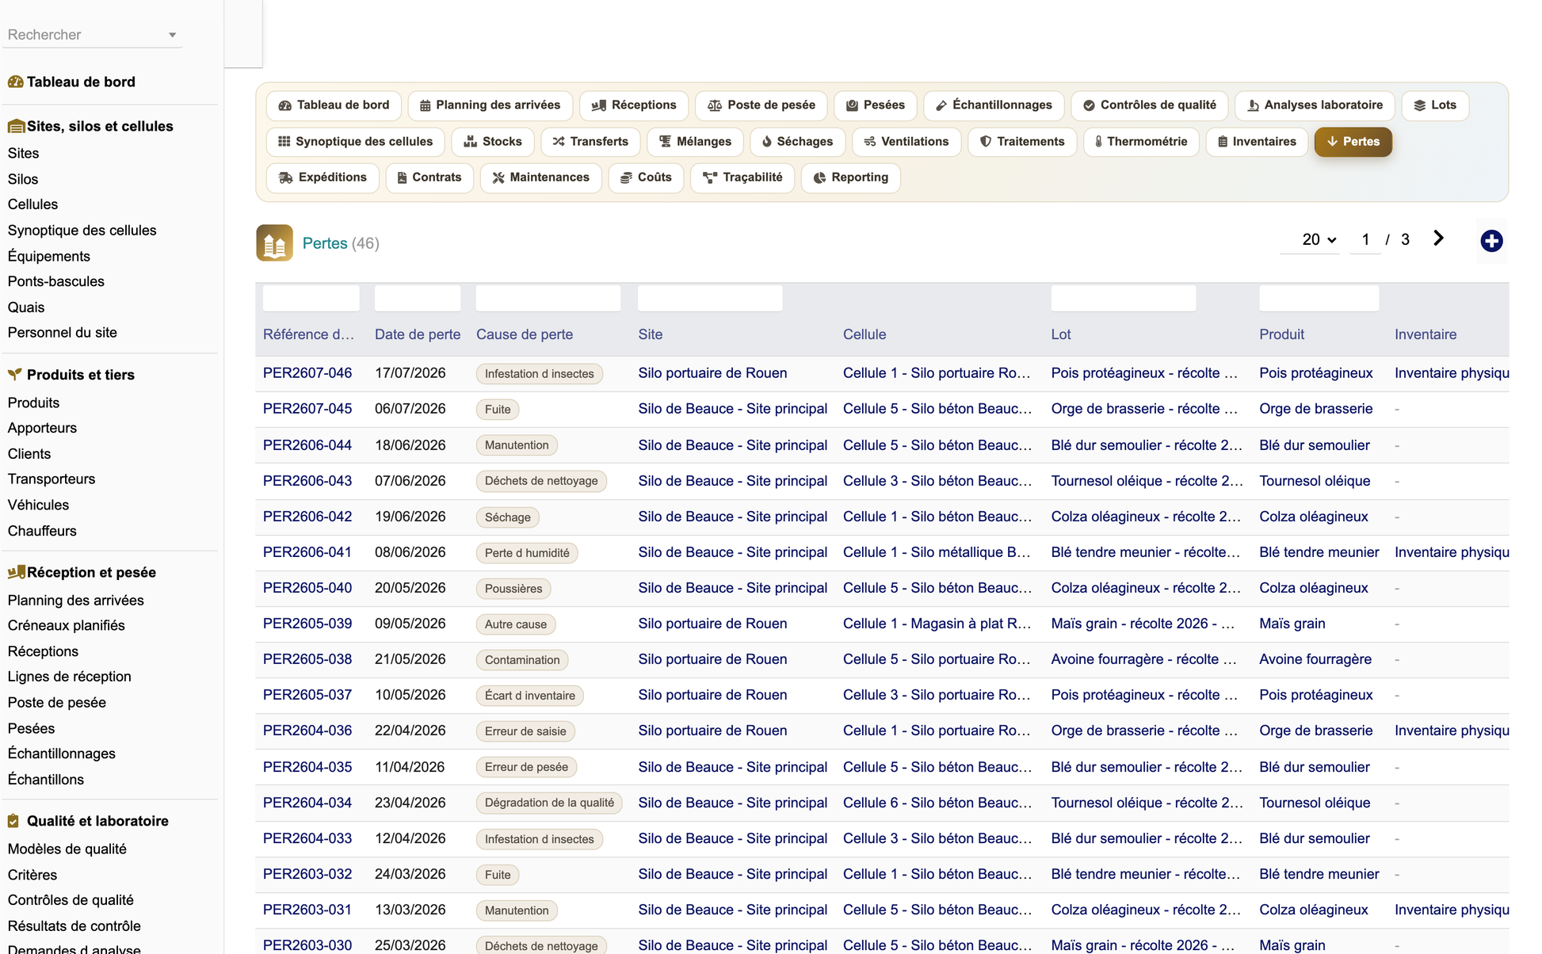Open the Reporting tab

851,177
